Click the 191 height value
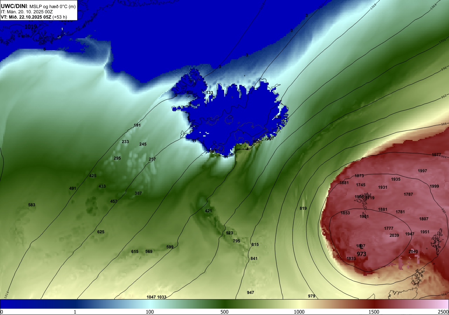Image resolution: width=449 pixels, height=315 pixels. [137, 125]
